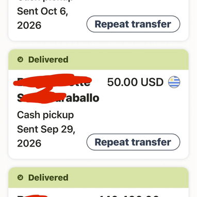The image size is (197, 197).
Task: Tap Repeat transfer for the Sep 29 transfer
Action: pos(133,142)
